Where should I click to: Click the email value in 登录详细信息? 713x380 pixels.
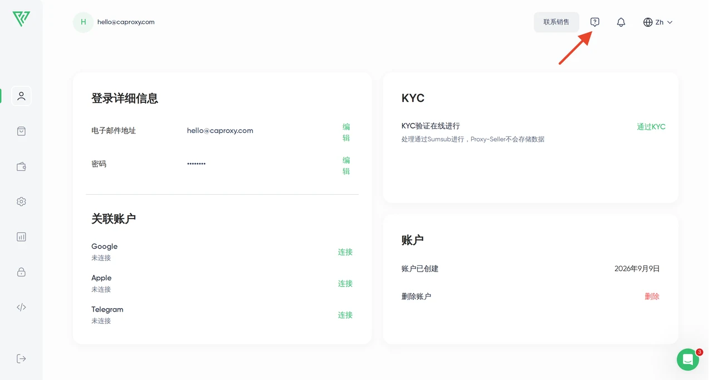click(220, 131)
